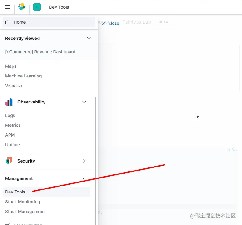Click the Observability section title
242x225 pixels.
point(31,102)
